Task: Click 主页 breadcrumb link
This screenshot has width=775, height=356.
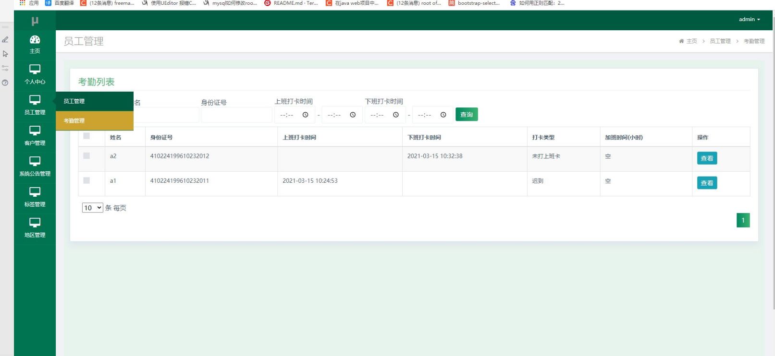Action: (691, 41)
